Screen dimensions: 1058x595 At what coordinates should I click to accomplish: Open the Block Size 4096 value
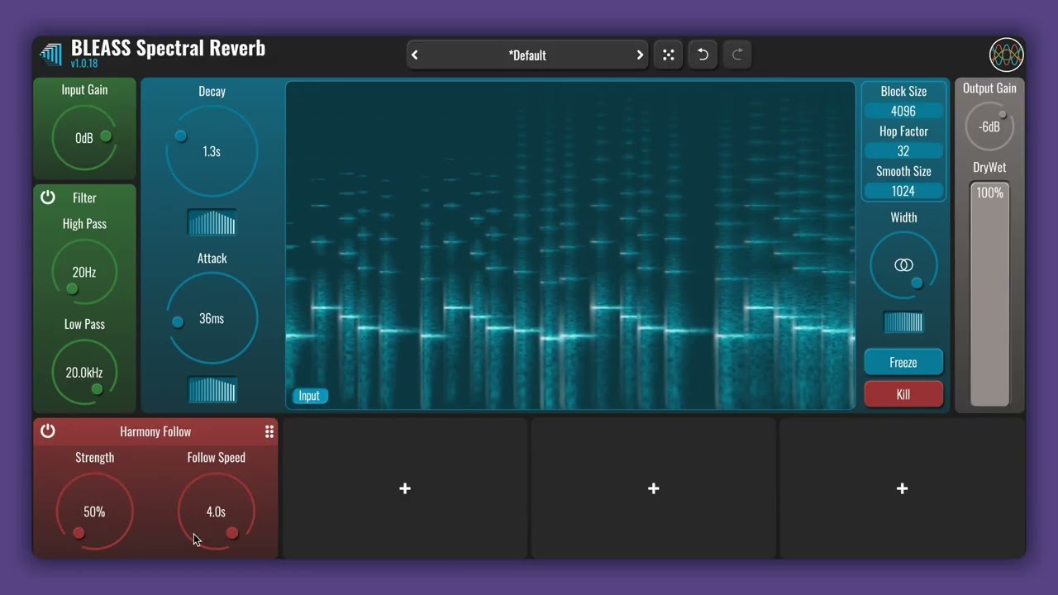(903, 111)
